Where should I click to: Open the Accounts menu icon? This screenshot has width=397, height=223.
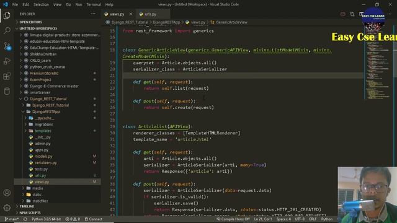tap(7, 193)
